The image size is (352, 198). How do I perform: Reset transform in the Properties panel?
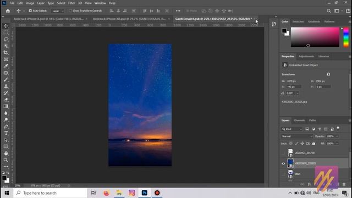pyautogui.click(x=328, y=74)
